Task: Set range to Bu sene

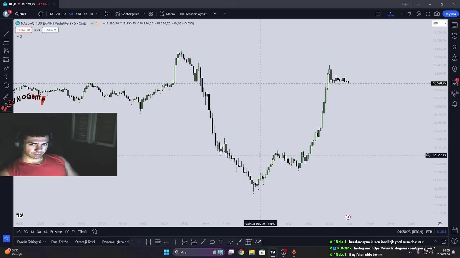Action: click(56, 232)
